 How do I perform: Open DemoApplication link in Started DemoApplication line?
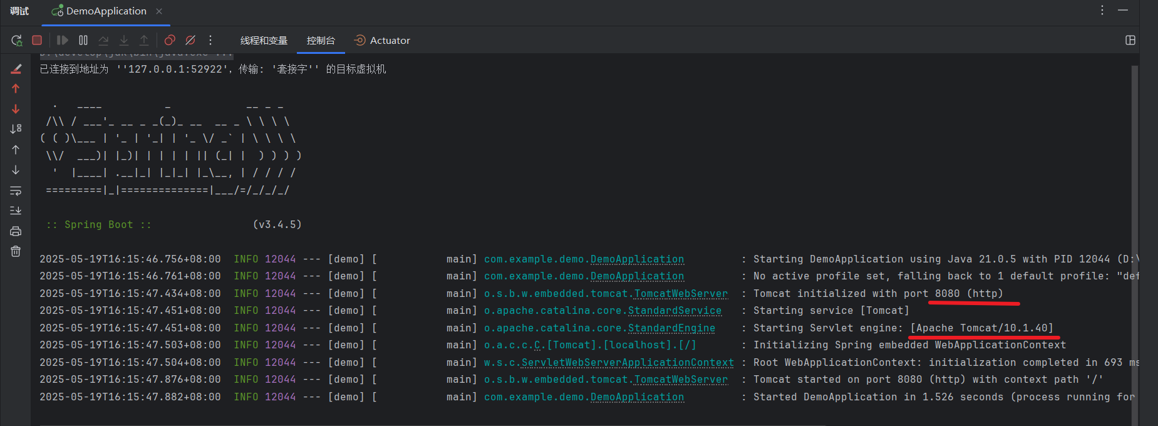pyautogui.click(x=637, y=397)
